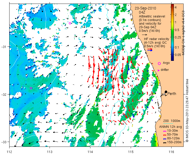Screen dimensions: 190x154
Task: Click the 'ANMN 12h avg' legend heading
Action: (170, 127)
